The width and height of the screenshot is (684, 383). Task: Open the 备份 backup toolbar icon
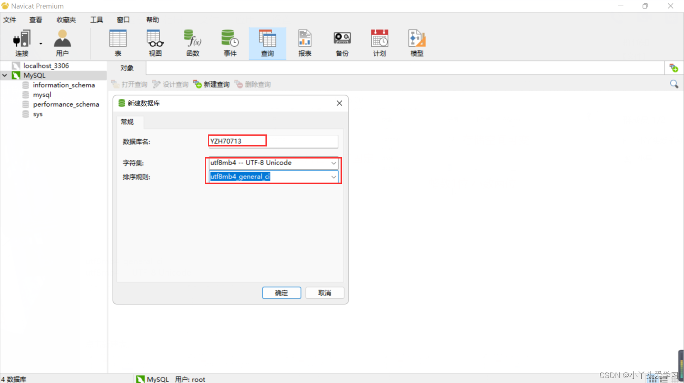pyautogui.click(x=342, y=43)
